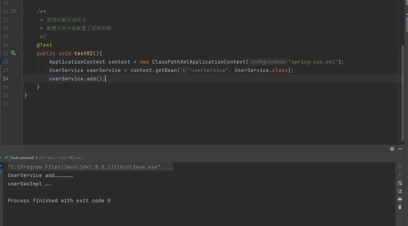The height and width of the screenshot is (226, 408).
Task: Open the Structure tool window tab
Action: [x=406, y=23]
